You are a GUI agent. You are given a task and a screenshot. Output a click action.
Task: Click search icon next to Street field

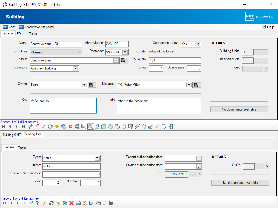tap(124, 60)
